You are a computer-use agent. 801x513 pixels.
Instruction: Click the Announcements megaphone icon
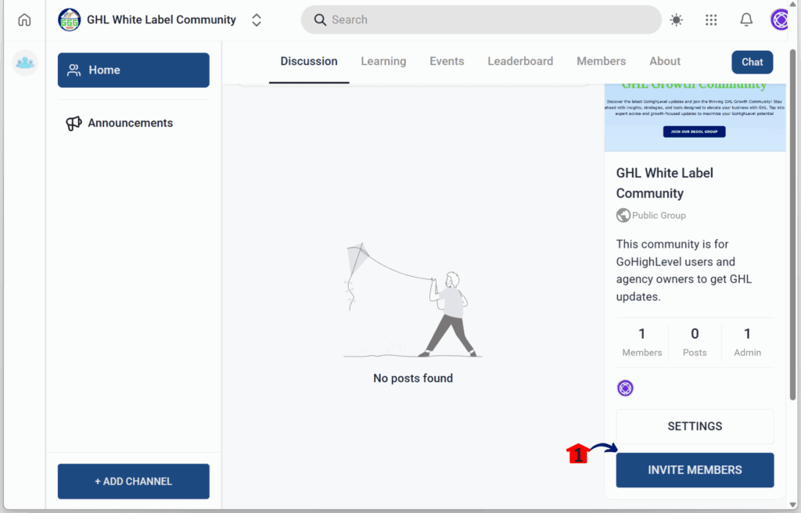(x=74, y=123)
